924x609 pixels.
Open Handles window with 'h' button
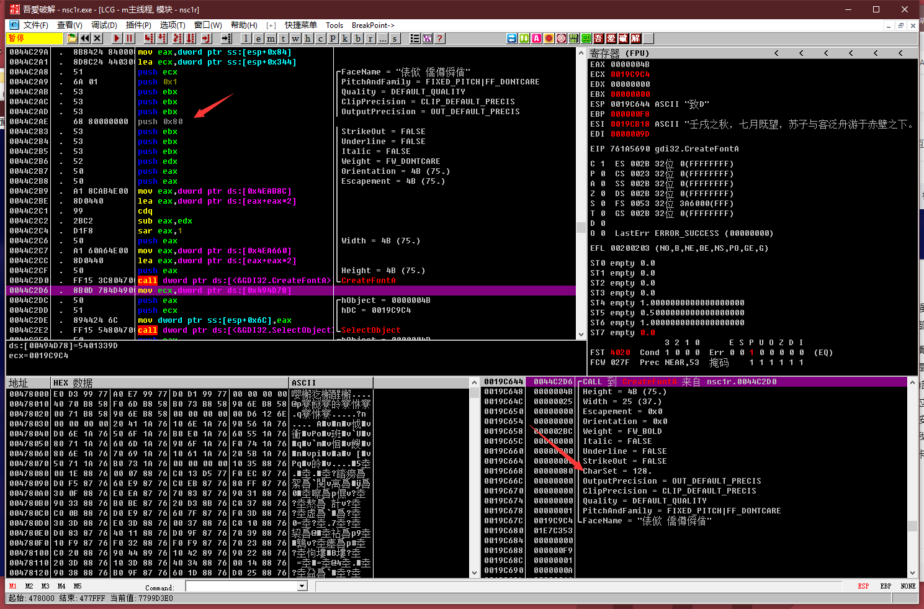(x=308, y=38)
